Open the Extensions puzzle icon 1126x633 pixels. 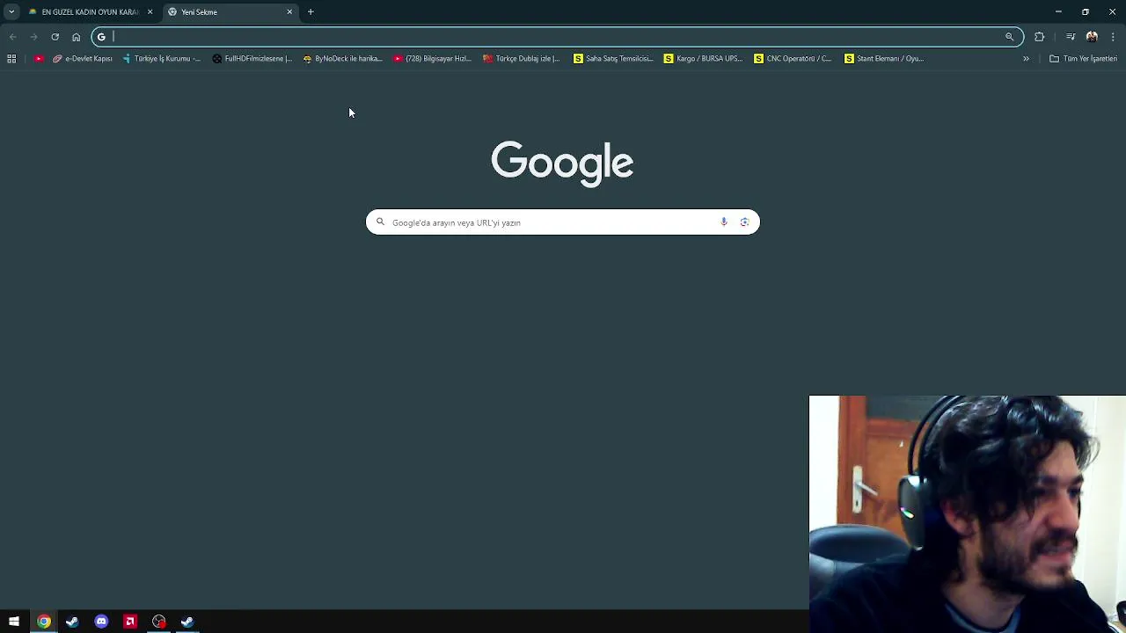(1040, 36)
